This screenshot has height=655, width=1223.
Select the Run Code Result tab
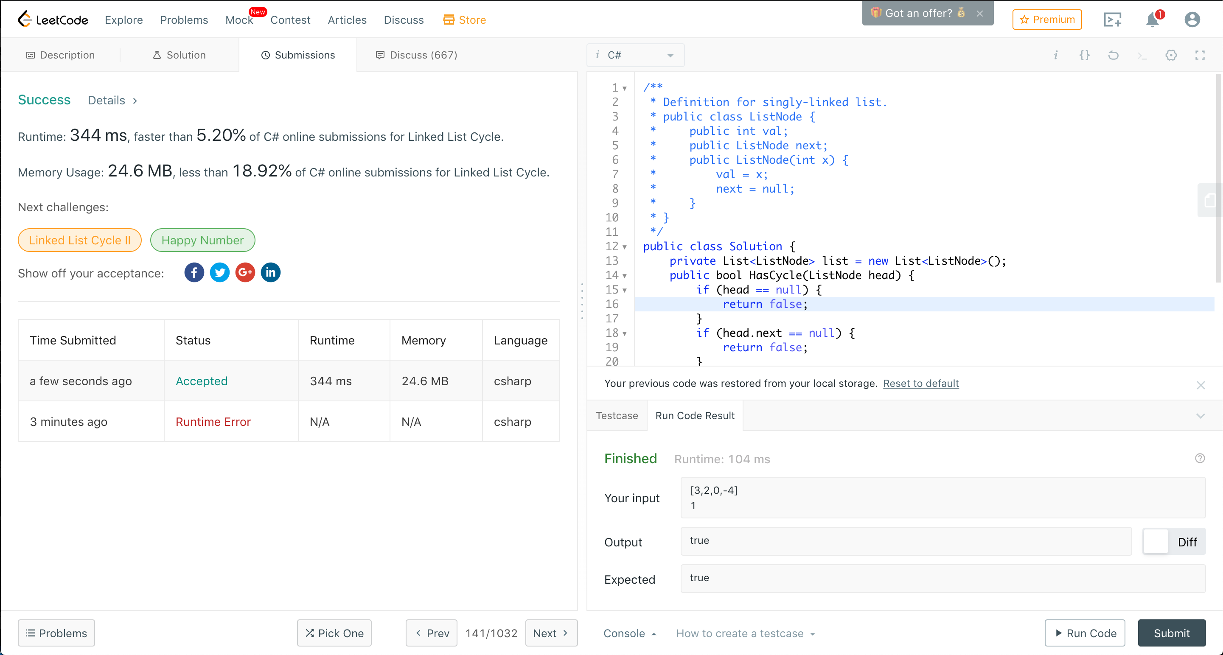(695, 415)
